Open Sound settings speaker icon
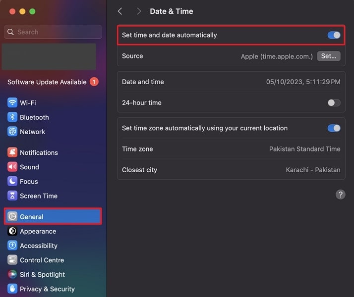Viewport: 354px width, 297px height. coord(12,167)
